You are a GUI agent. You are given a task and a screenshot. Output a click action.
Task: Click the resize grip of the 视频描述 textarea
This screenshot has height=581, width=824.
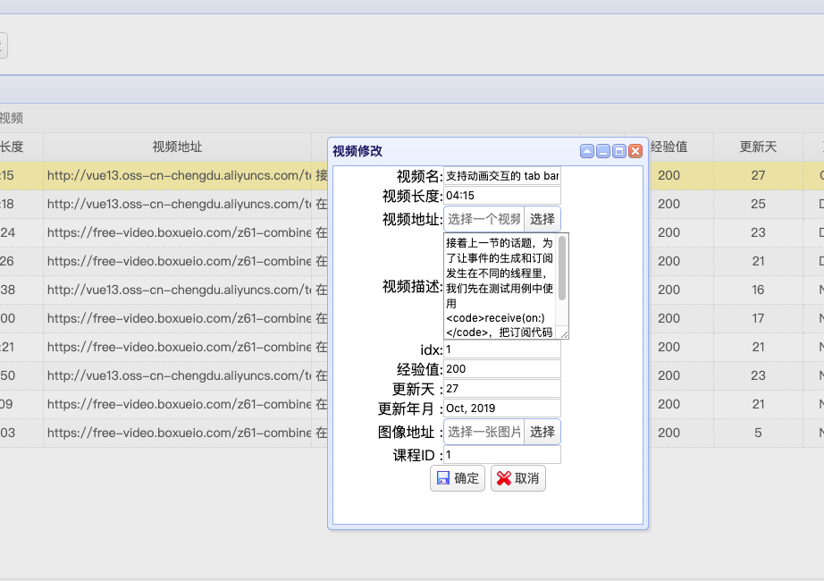564,334
